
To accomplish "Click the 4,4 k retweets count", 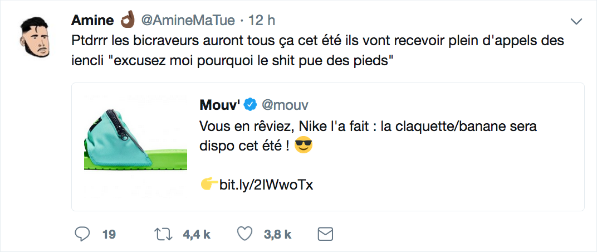I will [x=197, y=235].
